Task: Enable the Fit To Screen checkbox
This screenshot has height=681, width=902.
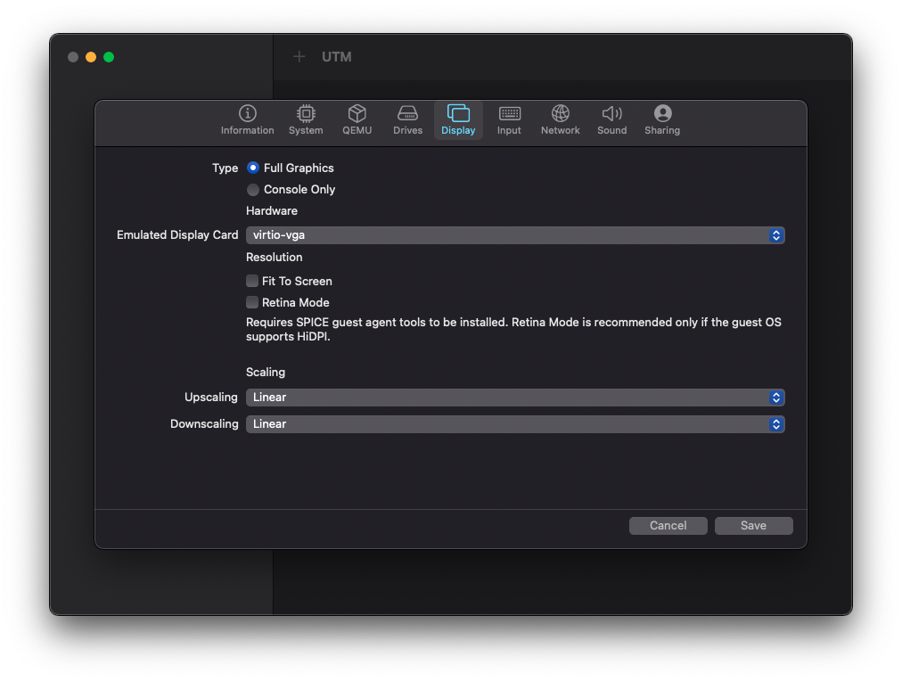Action: click(252, 281)
